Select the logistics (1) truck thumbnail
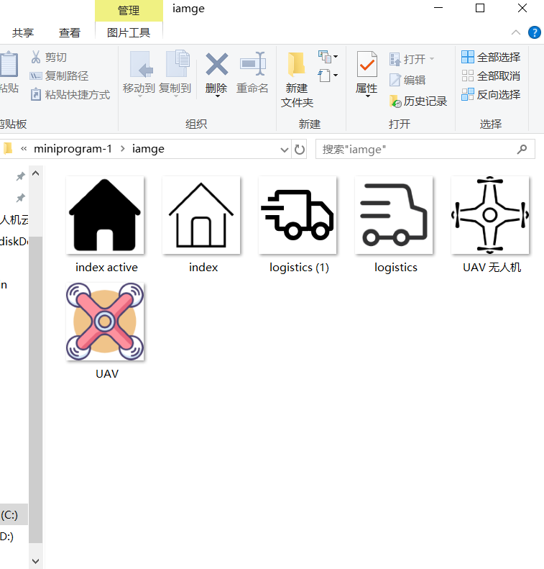The image size is (544, 569). (x=298, y=215)
